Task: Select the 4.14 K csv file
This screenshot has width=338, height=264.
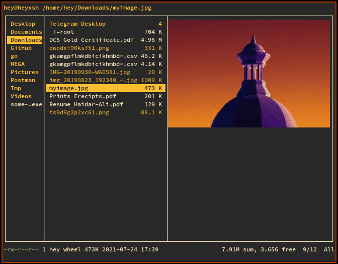Action: coord(106,64)
